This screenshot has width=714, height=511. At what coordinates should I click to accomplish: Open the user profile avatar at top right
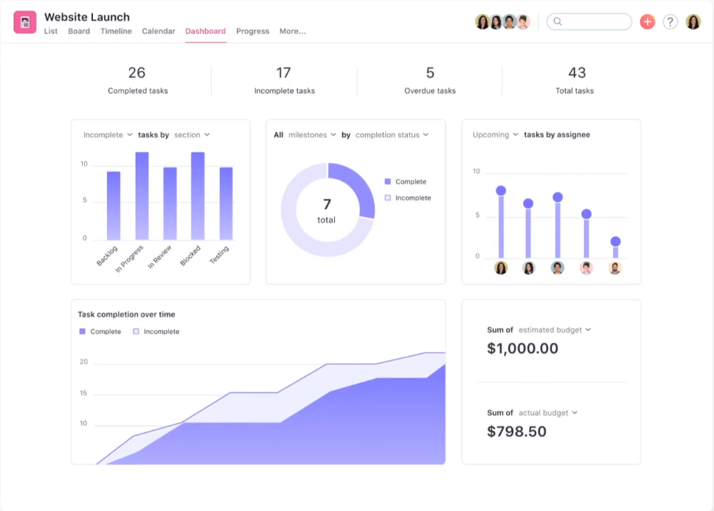coord(693,21)
